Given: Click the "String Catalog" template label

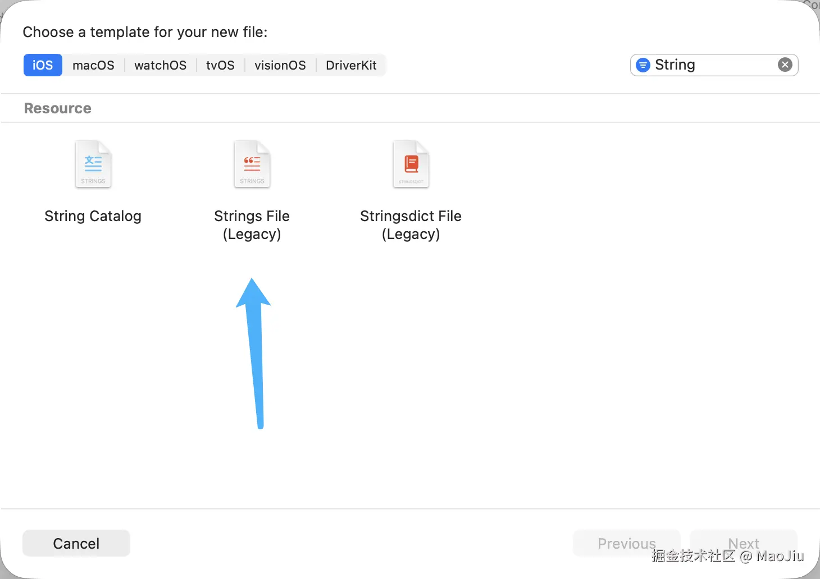Looking at the screenshot, I should (x=93, y=216).
